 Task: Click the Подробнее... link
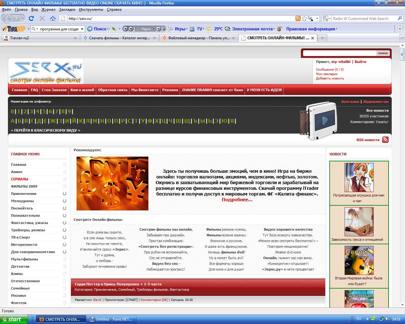(237, 200)
